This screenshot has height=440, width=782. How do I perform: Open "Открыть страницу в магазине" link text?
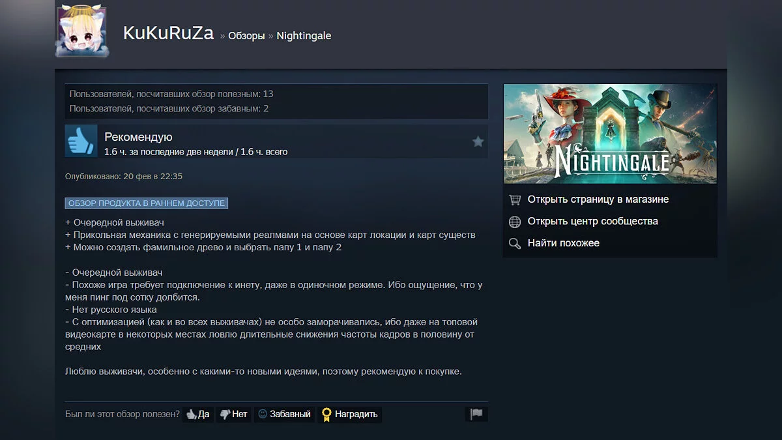598,199
